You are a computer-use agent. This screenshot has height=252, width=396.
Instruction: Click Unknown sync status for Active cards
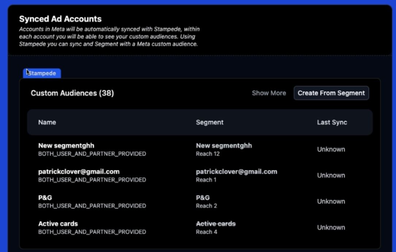331,227
